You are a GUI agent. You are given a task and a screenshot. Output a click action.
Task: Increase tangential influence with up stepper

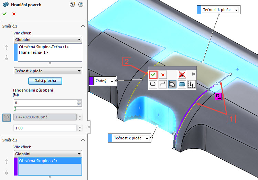point(79,102)
